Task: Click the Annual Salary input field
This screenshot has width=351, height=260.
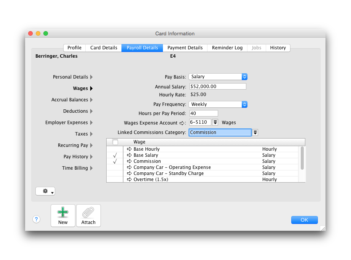Action: 218,87
